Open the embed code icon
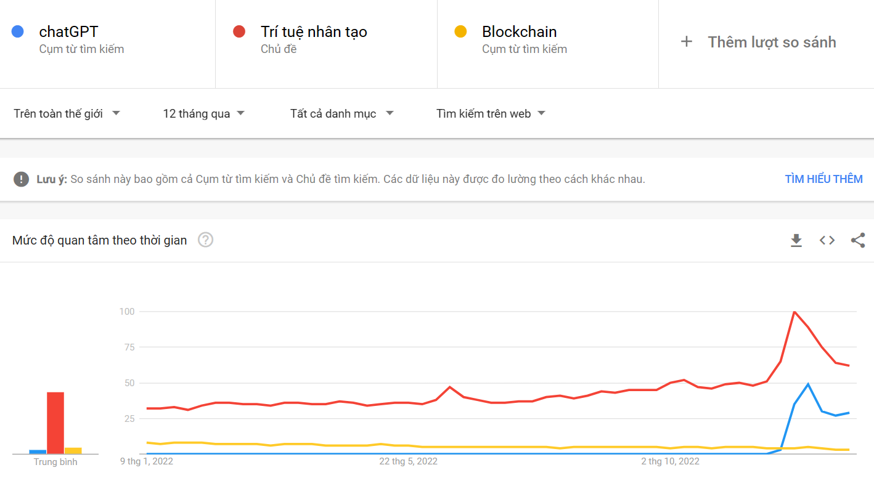874x502 pixels. [827, 240]
